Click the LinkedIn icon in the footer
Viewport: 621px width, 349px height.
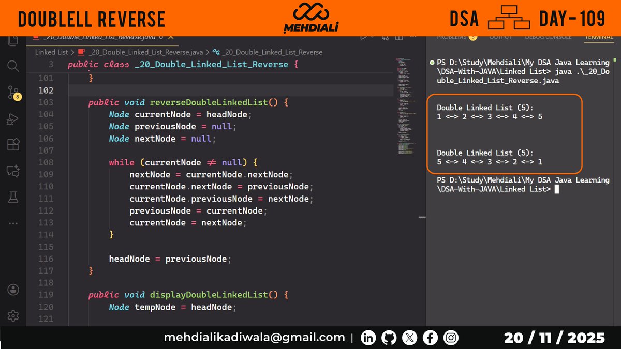[x=368, y=338]
